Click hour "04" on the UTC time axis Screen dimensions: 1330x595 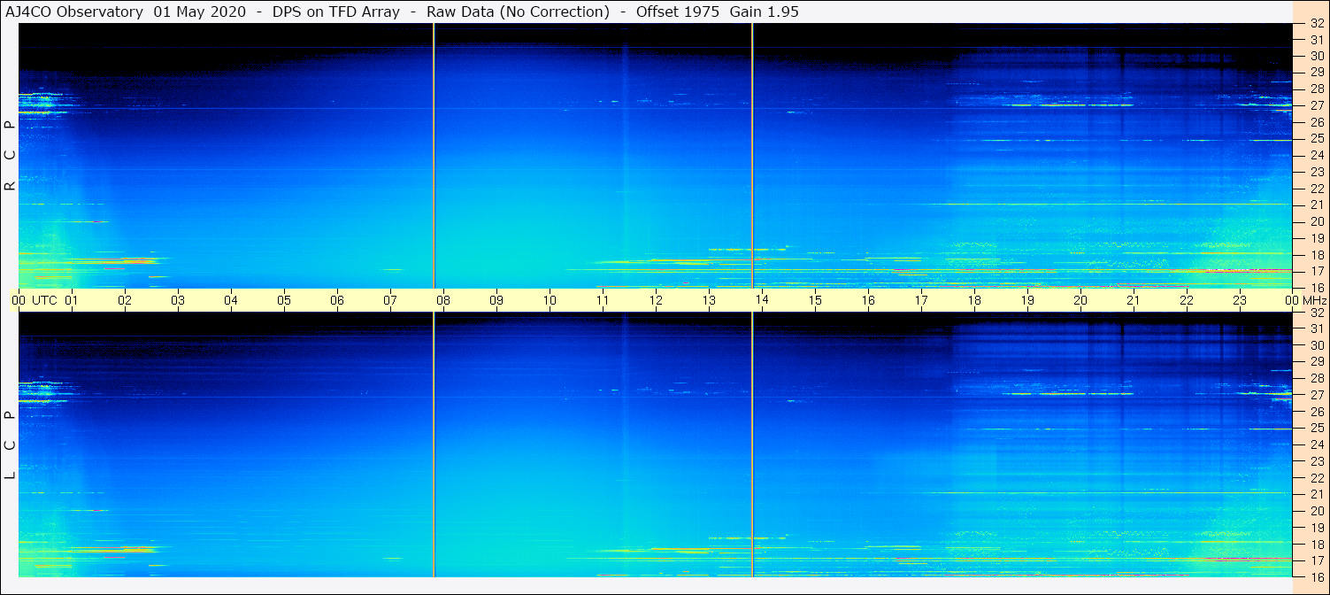(231, 300)
